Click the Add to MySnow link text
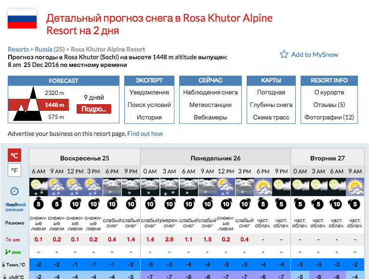The width and height of the screenshot is (369, 279). coord(315,54)
